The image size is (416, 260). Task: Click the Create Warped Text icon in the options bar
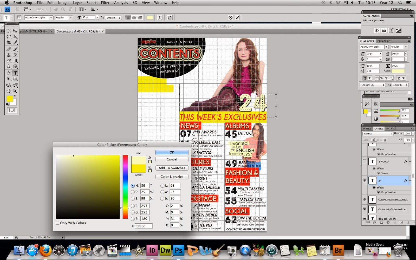(160, 17)
